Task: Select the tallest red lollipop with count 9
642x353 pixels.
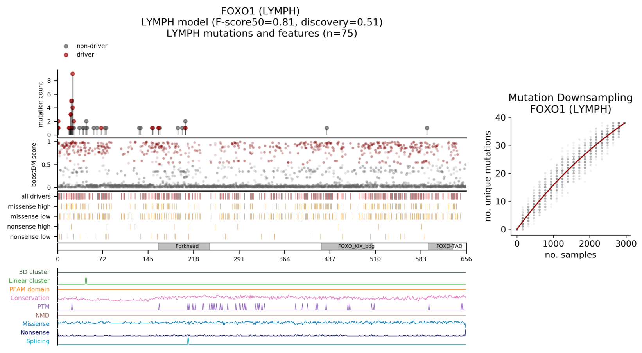Action: coord(72,74)
